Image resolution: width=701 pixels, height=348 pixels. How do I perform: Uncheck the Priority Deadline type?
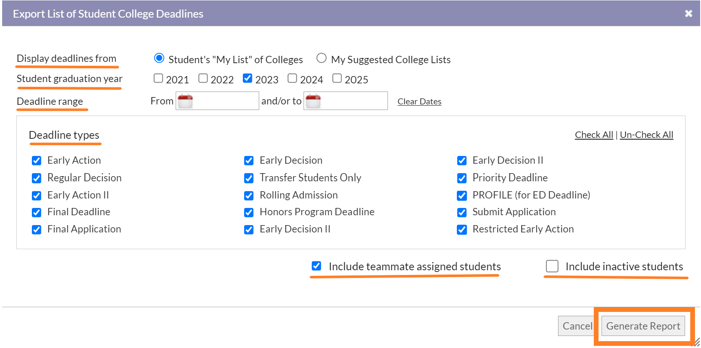[x=462, y=178]
